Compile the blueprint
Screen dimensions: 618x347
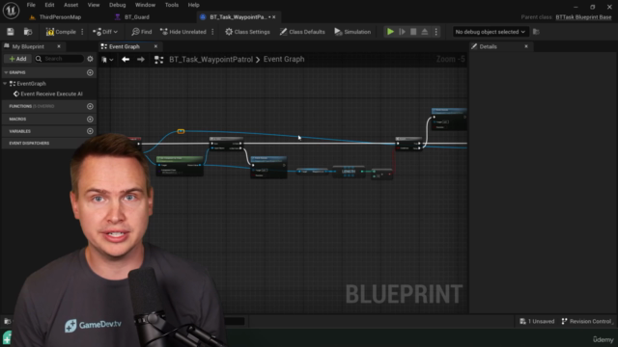coord(61,32)
